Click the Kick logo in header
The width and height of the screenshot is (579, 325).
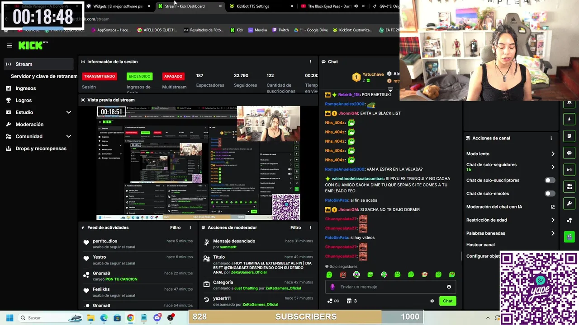pyautogui.click(x=33, y=45)
